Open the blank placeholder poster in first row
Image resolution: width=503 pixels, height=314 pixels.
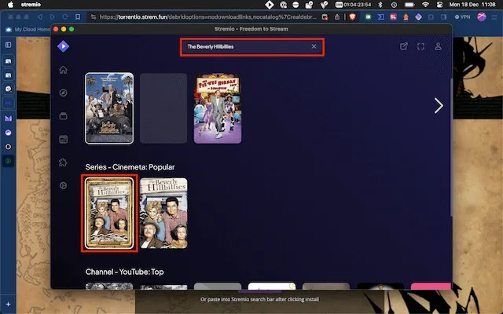[x=163, y=108]
